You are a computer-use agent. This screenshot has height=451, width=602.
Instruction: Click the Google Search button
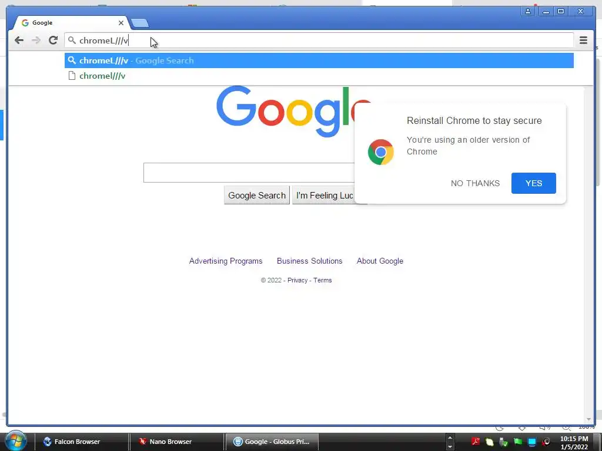click(x=257, y=195)
